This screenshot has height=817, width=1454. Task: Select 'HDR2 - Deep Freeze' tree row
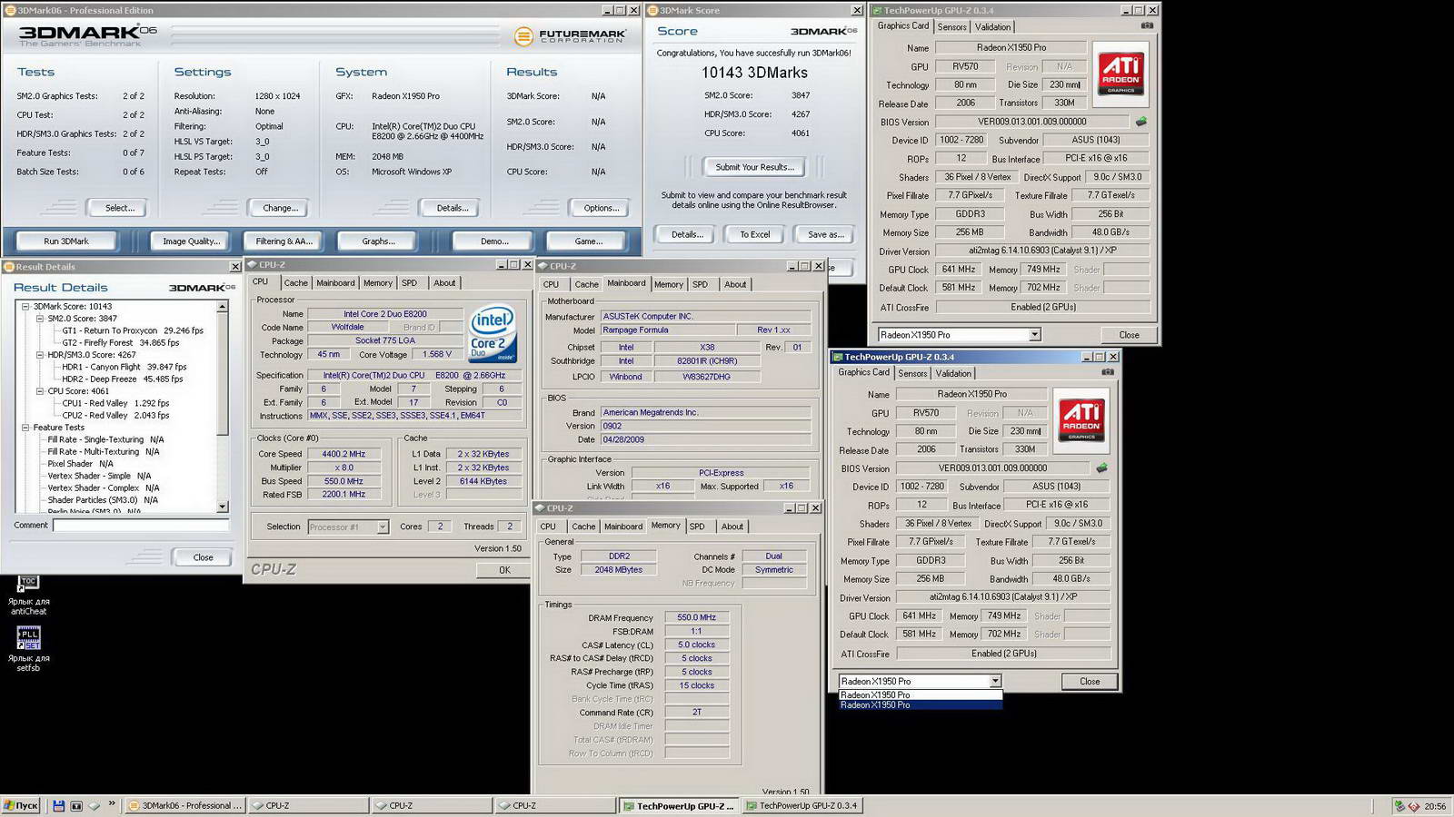click(123, 379)
